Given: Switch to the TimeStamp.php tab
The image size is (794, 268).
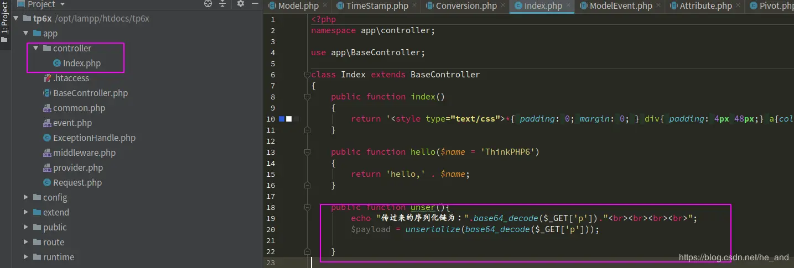Looking at the screenshot, I should pos(377,6).
